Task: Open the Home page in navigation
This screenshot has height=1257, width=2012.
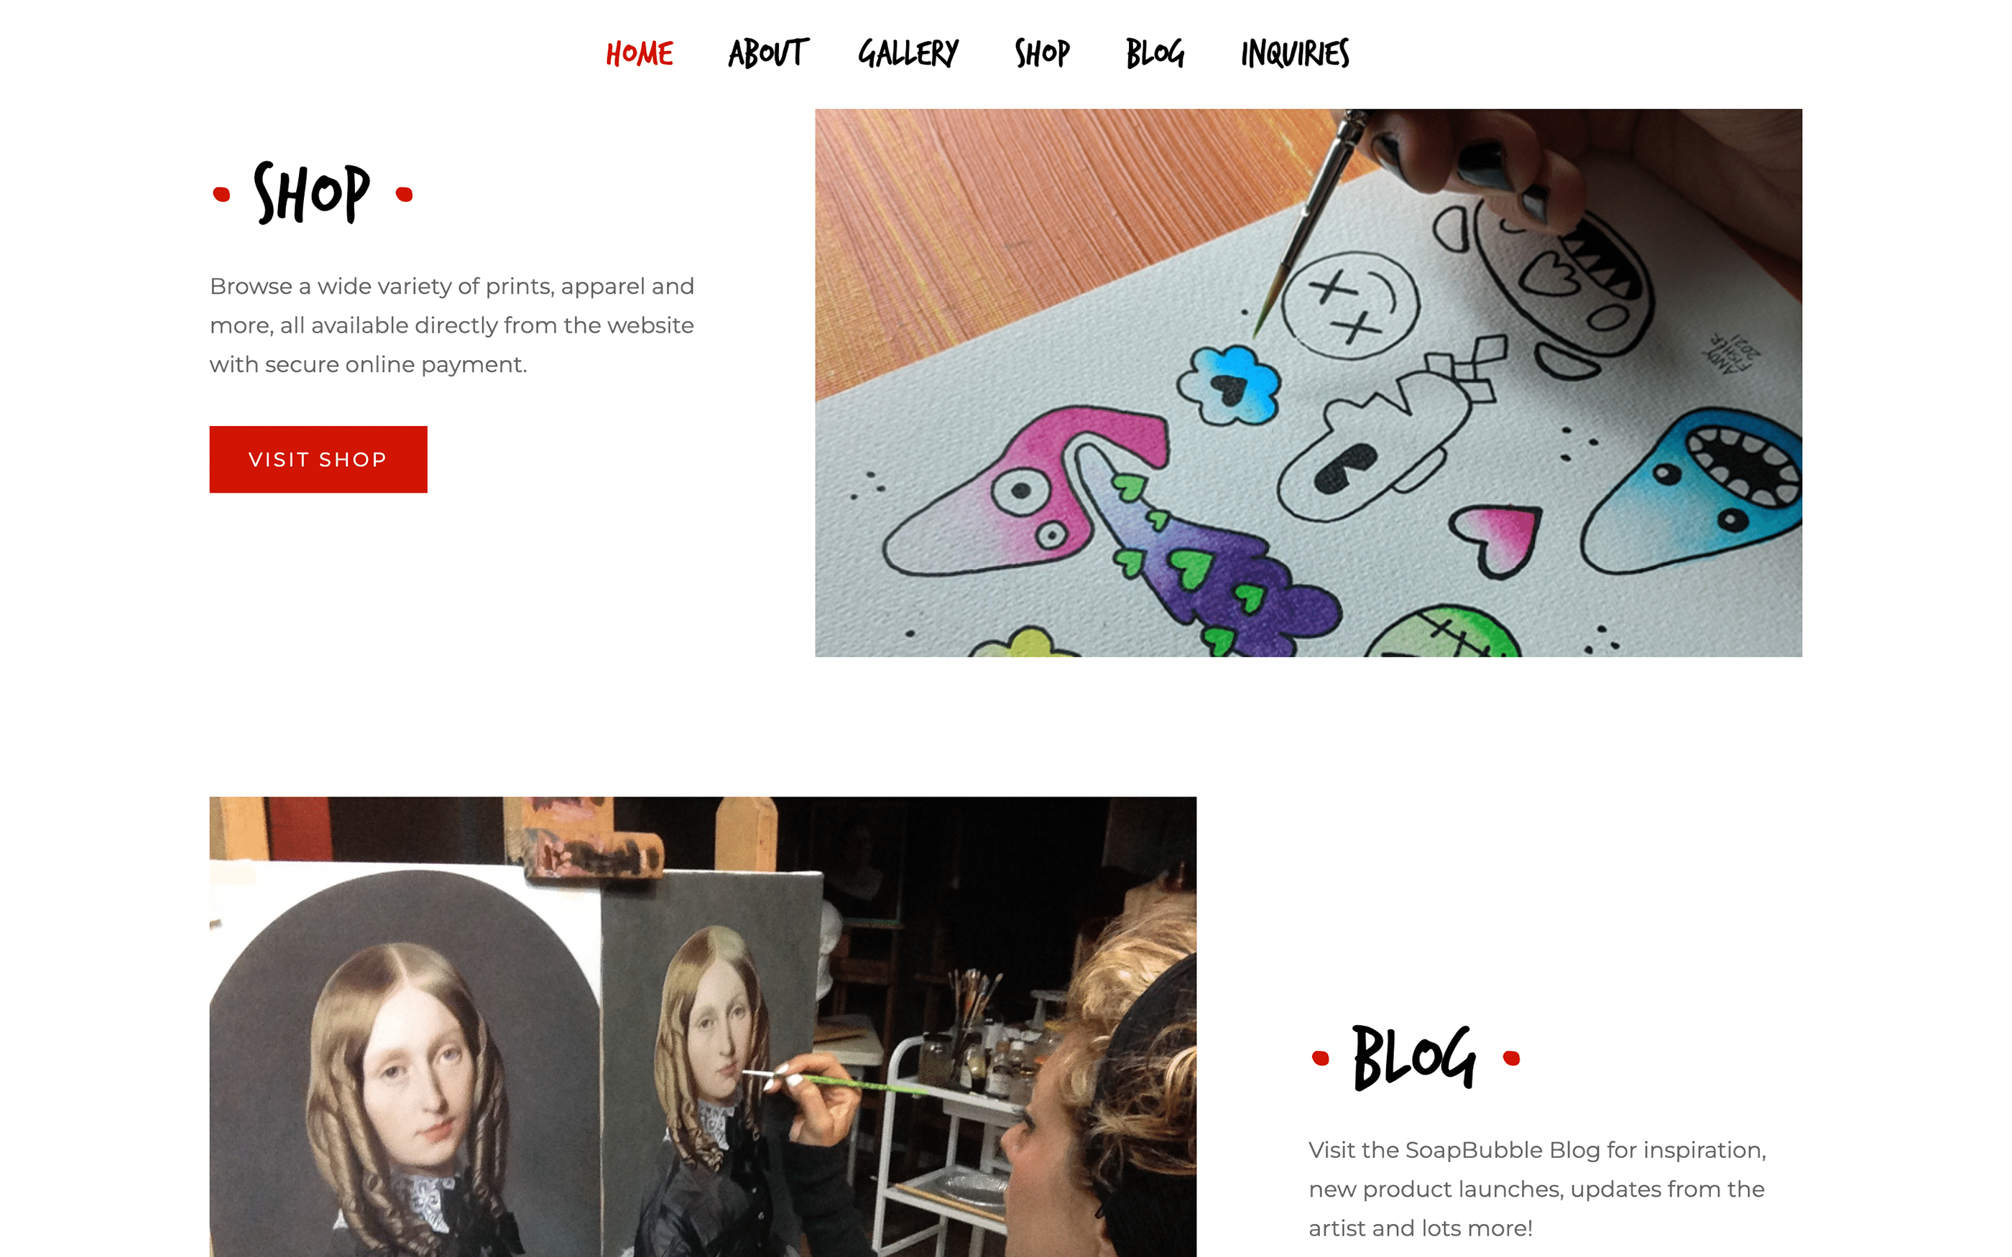Action: click(x=639, y=54)
